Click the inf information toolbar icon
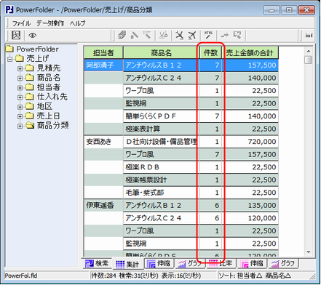Screen dimensions: 321x285 click(x=309, y=36)
